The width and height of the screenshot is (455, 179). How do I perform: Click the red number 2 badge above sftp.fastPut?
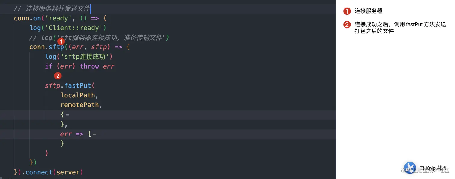click(58, 76)
